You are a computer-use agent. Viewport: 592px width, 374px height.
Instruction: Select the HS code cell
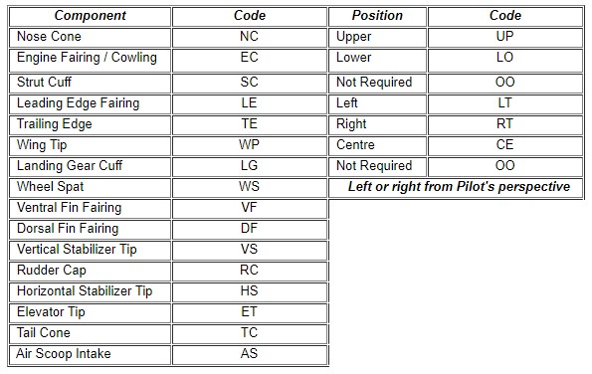249,292
